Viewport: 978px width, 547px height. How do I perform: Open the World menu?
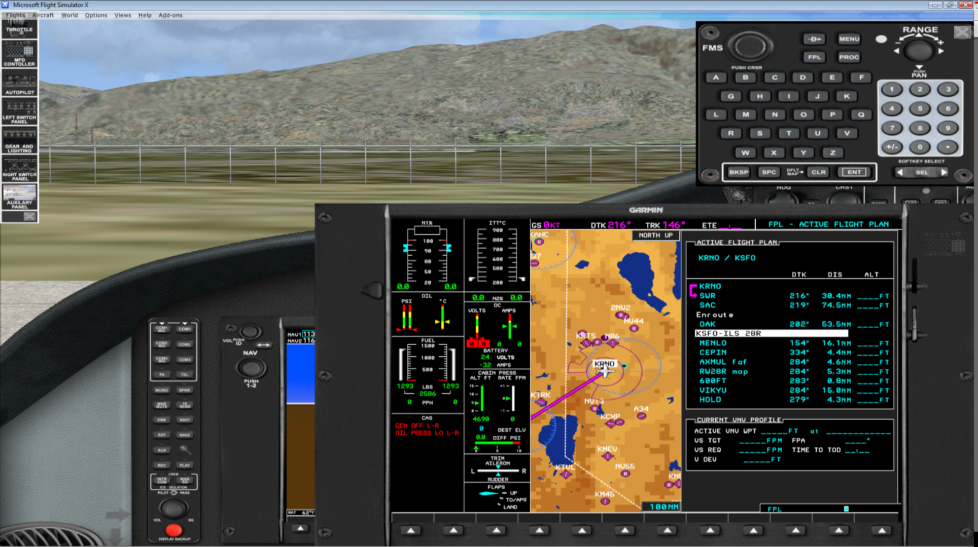[x=69, y=15]
